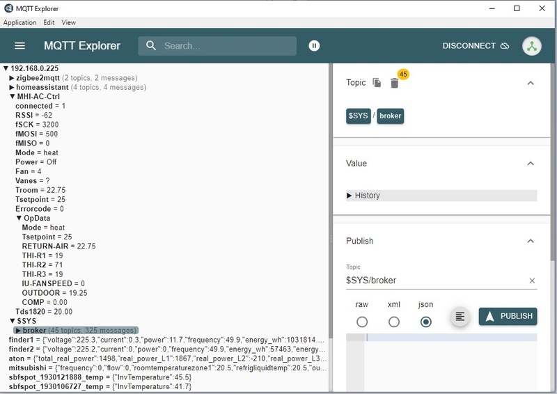
Task: Open the Application menu
Action: 19,22
